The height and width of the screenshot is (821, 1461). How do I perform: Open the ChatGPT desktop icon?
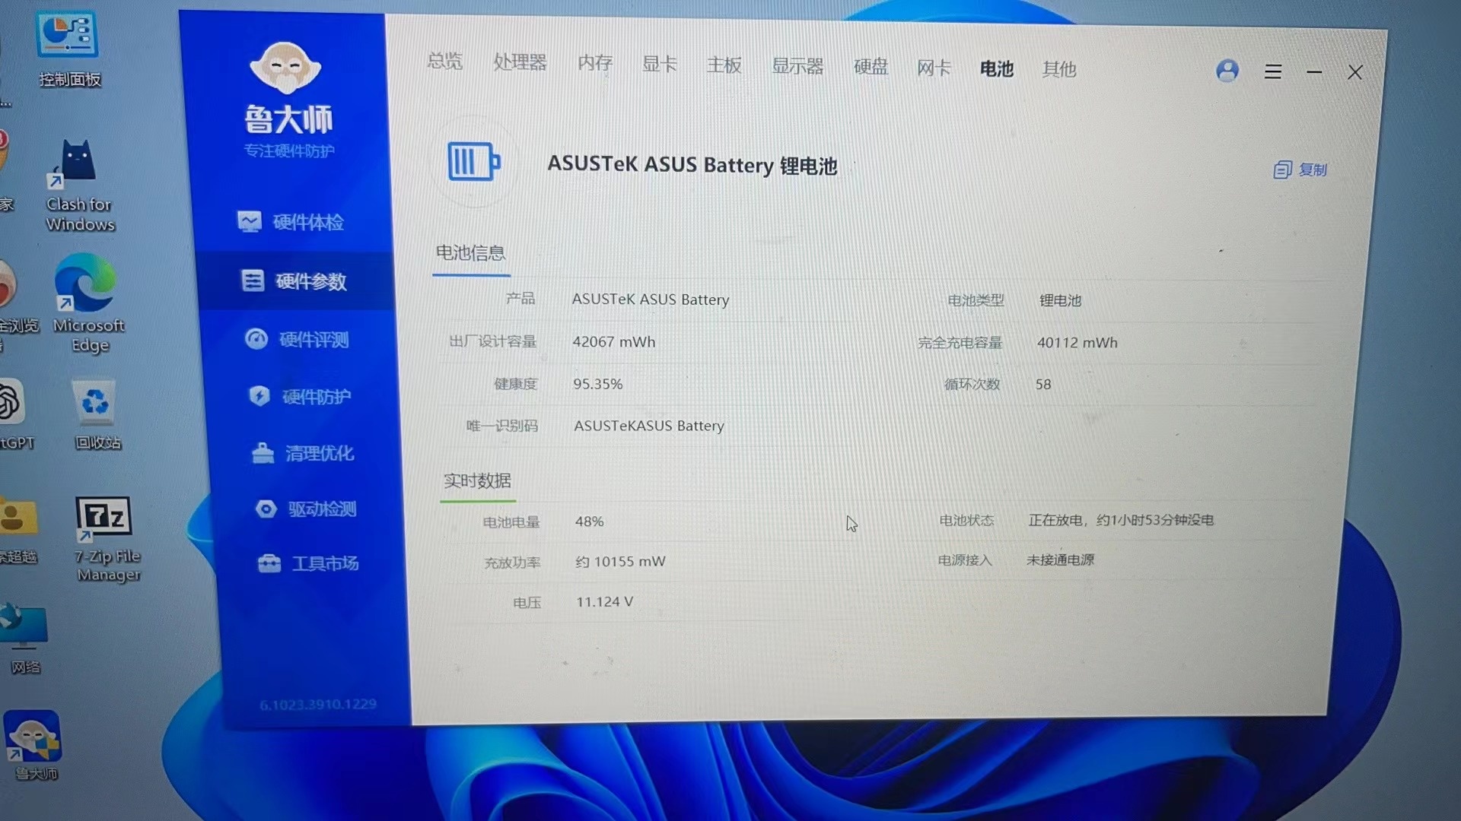pyautogui.click(x=15, y=415)
